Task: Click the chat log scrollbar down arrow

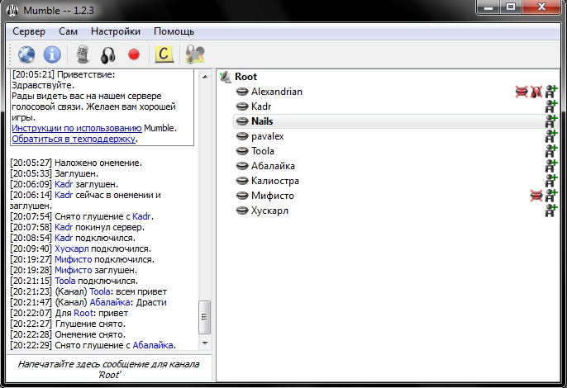Action: 205,343
